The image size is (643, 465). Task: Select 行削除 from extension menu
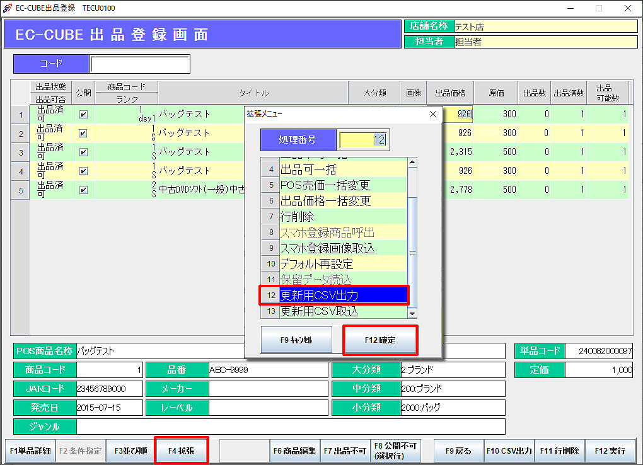point(344,216)
